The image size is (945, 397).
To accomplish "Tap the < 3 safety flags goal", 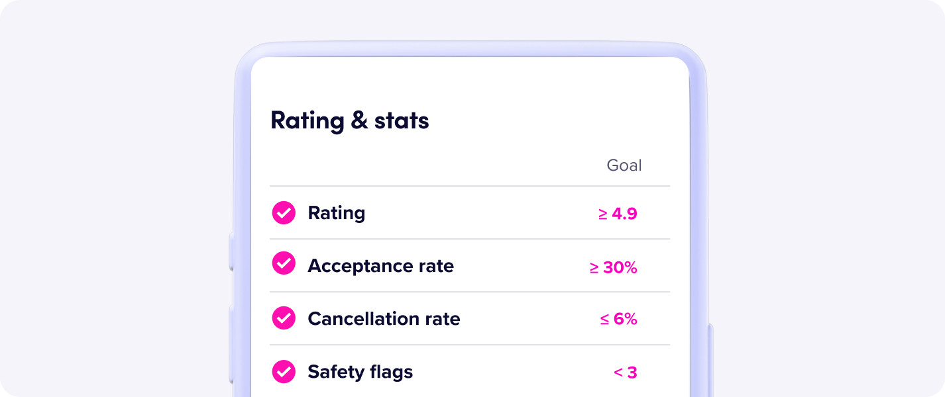I will click(x=625, y=373).
